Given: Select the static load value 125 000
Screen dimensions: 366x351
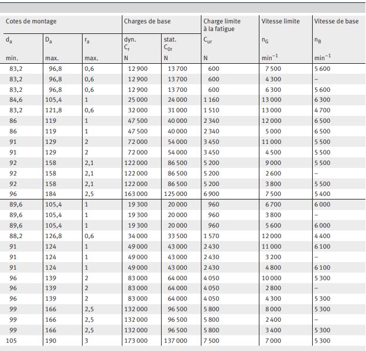Looking at the screenshot, I should coord(176,194).
